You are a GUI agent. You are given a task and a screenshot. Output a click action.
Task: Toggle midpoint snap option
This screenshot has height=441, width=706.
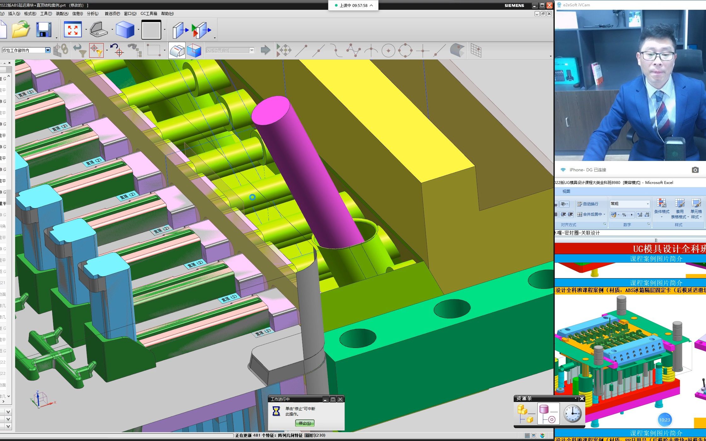tap(319, 50)
